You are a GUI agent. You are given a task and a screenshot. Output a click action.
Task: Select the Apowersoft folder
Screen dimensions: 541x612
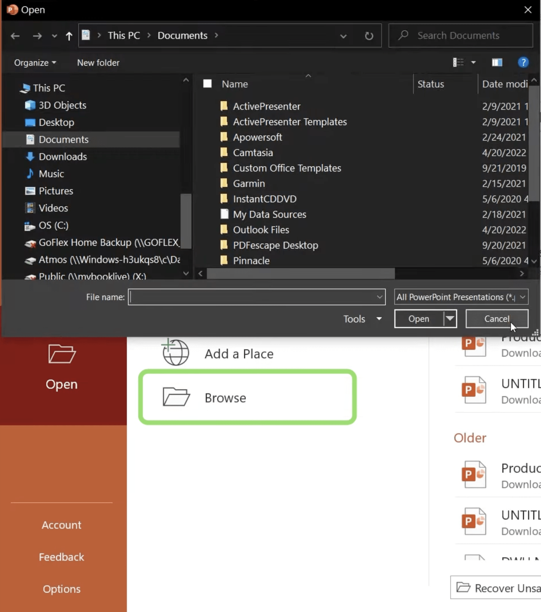tap(258, 137)
